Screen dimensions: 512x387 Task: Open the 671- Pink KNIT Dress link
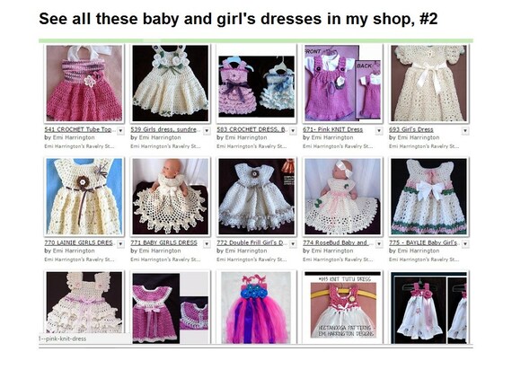click(x=332, y=129)
